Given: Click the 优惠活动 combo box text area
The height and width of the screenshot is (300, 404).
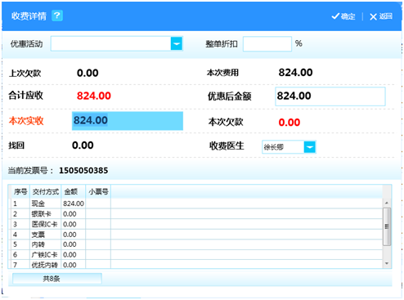Looking at the screenshot, I should 111,43.
